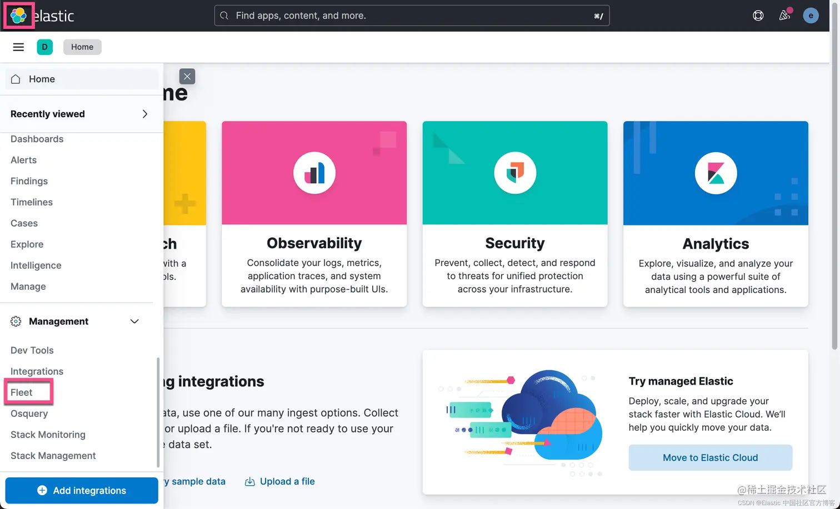Image resolution: width=840 pixels, height=509 pixels.
Task: Open Dev Tools under Management
Action: click(32, 350)
